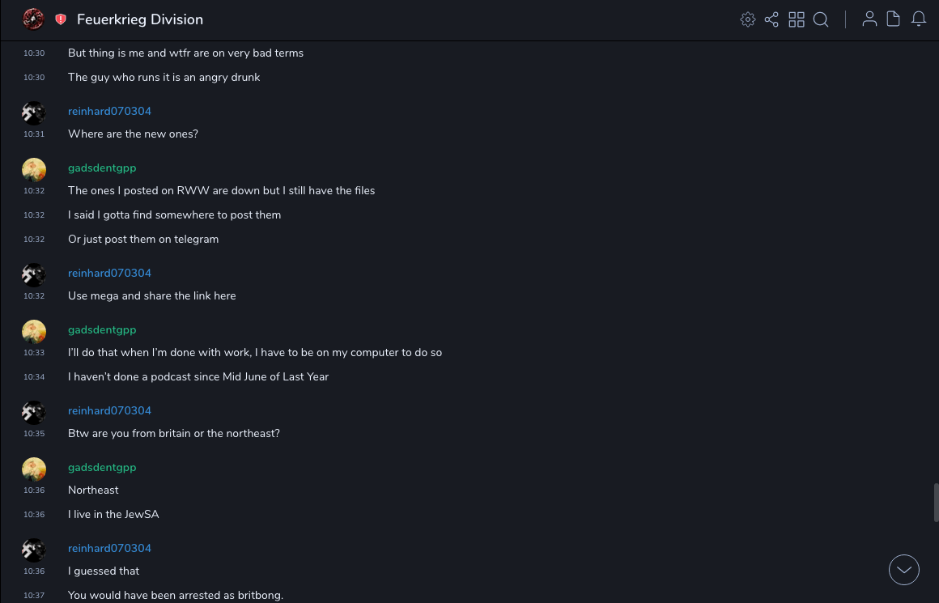Click username reinhard070304 above the 10:31 message
The width and height of the screenshot is (939, 603).
point(109,111)
